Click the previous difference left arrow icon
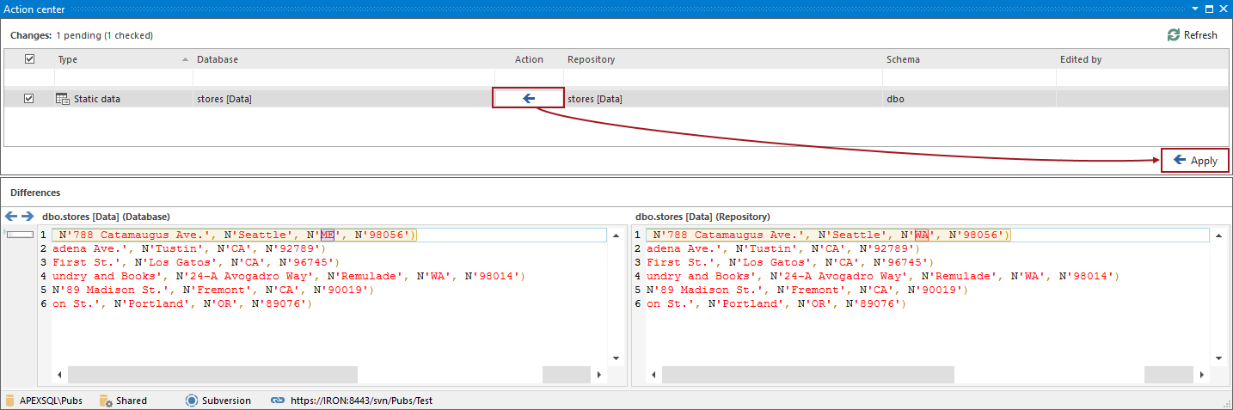This screenshot has height=410, width=1233. tap(11, 217)
